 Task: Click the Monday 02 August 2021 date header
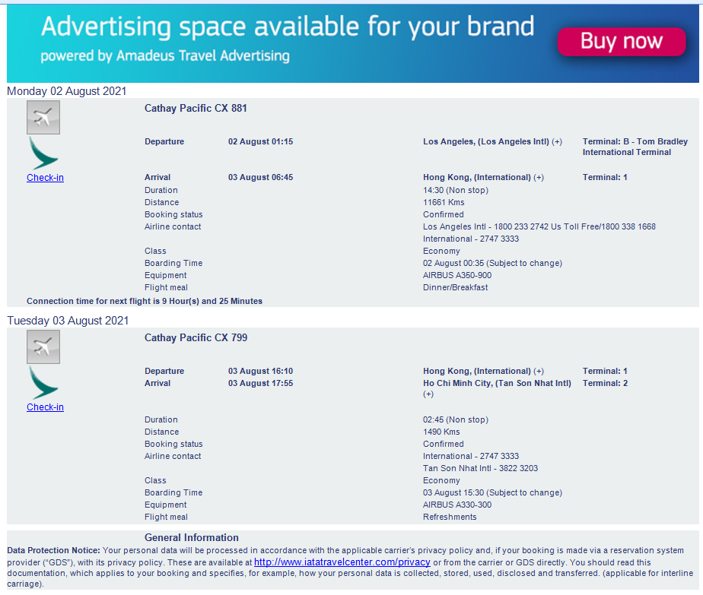point(67,91)
